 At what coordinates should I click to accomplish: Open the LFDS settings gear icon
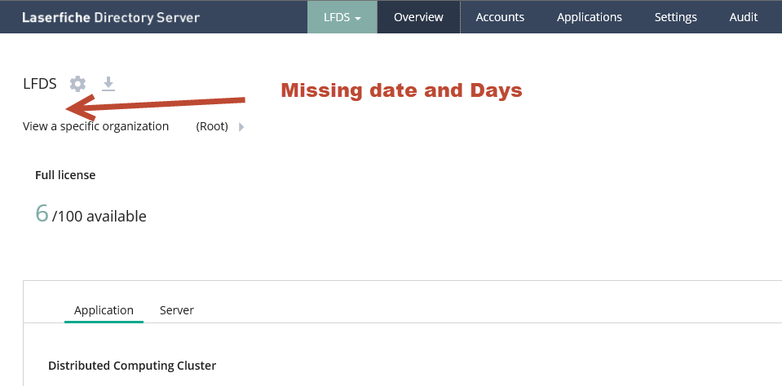77,83
